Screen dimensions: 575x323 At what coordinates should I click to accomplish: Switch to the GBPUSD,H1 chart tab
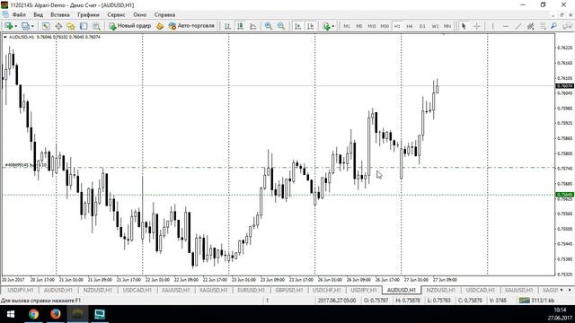click(x=289, y=290)
